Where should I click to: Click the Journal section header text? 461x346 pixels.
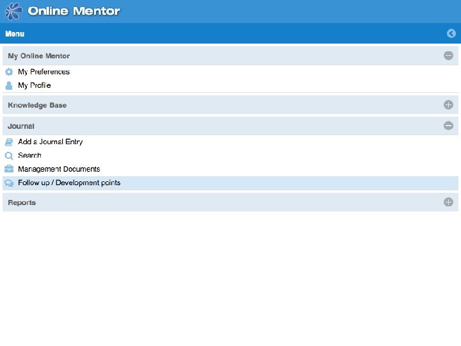(x=21, y=126)
